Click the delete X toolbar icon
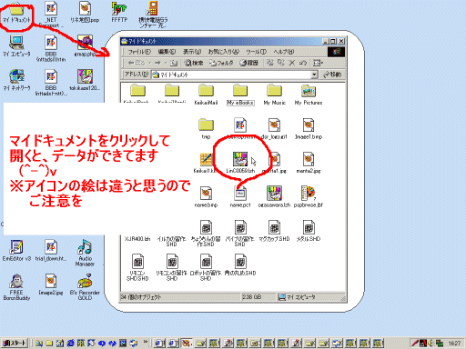Viewport: 466px width, 349px height. (292, 63)
